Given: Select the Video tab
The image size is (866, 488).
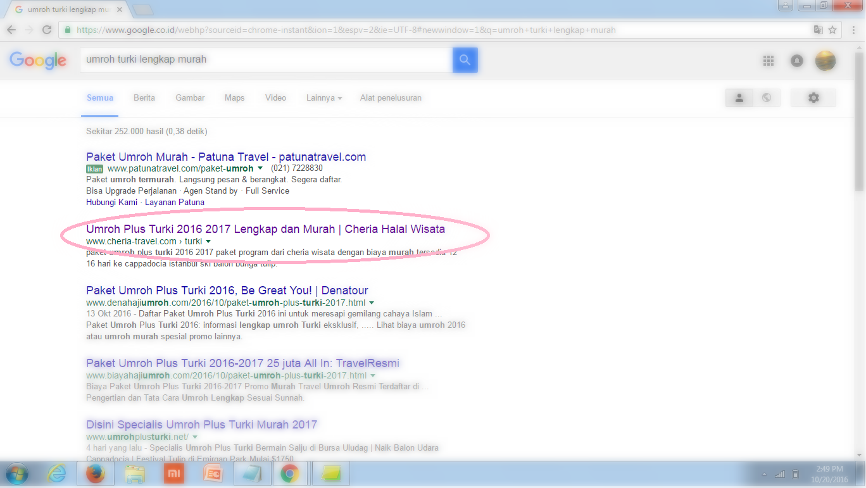Looking at the screenshot, I should (x=275, y=97).
